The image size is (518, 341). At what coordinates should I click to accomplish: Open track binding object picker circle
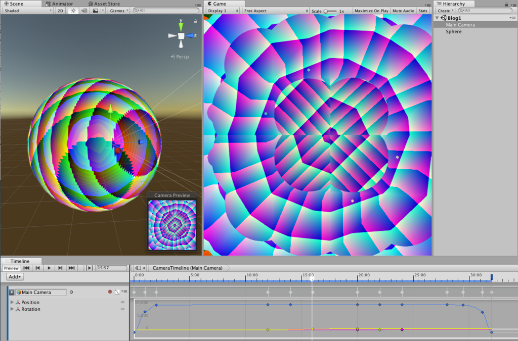71,292
